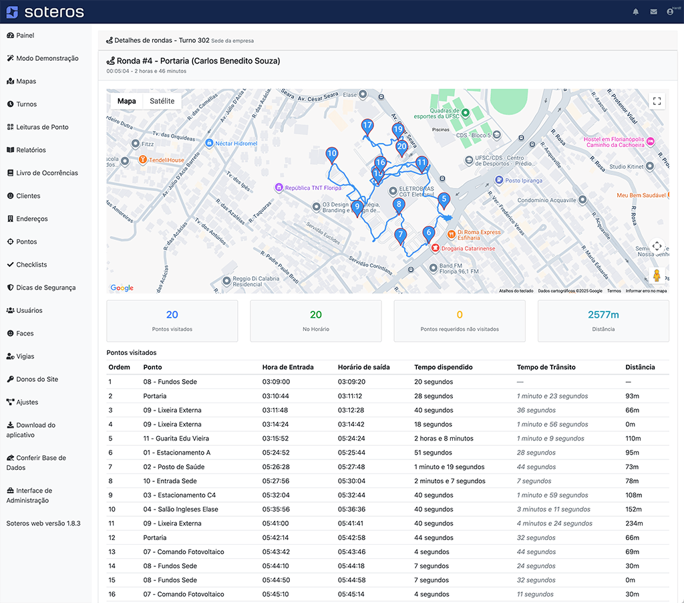Open the messages envelope icon

click(x=653, y=12)
